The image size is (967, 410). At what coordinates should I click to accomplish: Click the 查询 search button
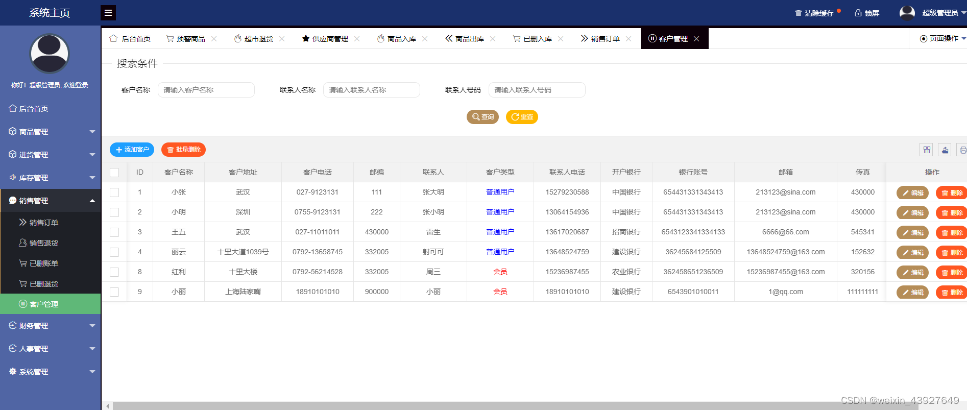click(482, 117)
